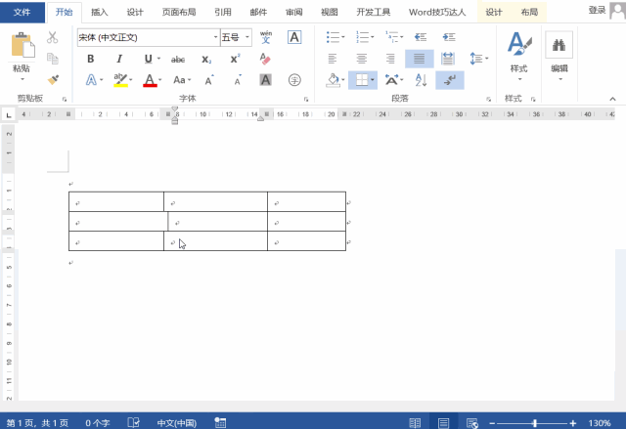Toggle strikethrough formatting

[178, 60]
